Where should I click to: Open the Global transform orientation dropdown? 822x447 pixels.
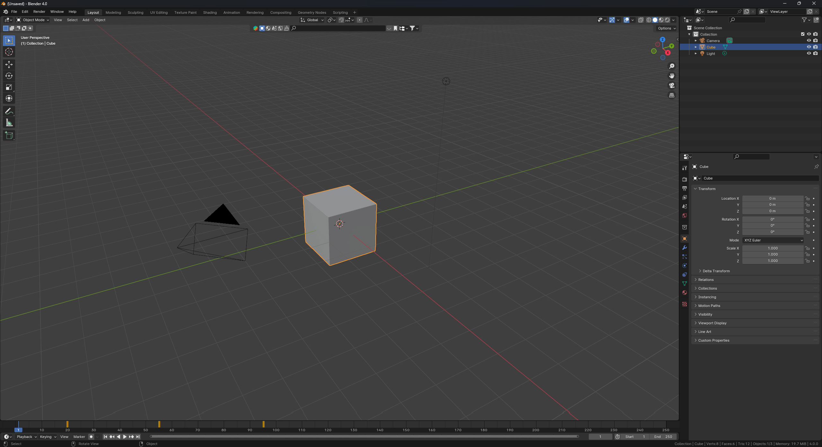312,20
